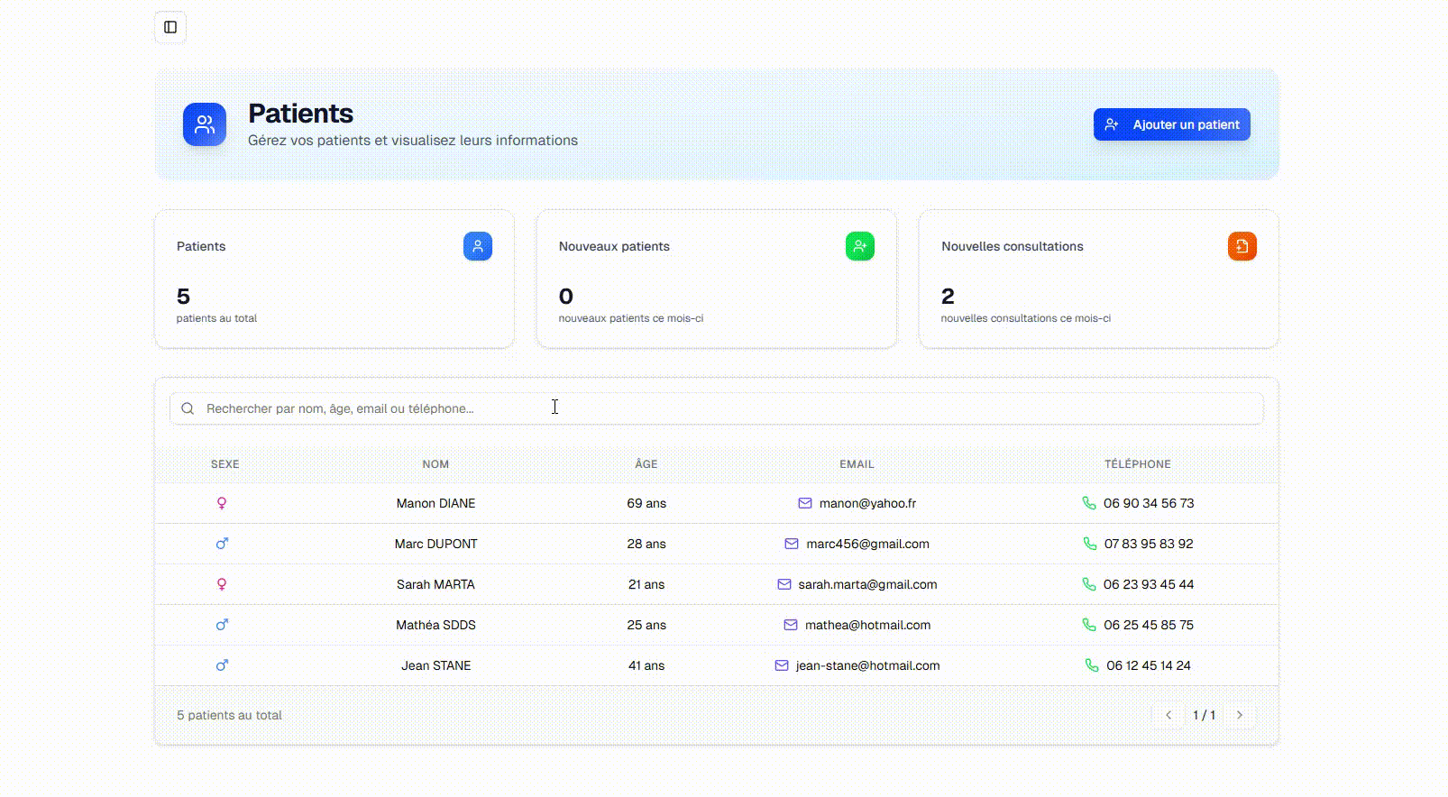Toggle the sidebar panel
The width and height of the screenshot is (1448, 797).
point(170,27)
